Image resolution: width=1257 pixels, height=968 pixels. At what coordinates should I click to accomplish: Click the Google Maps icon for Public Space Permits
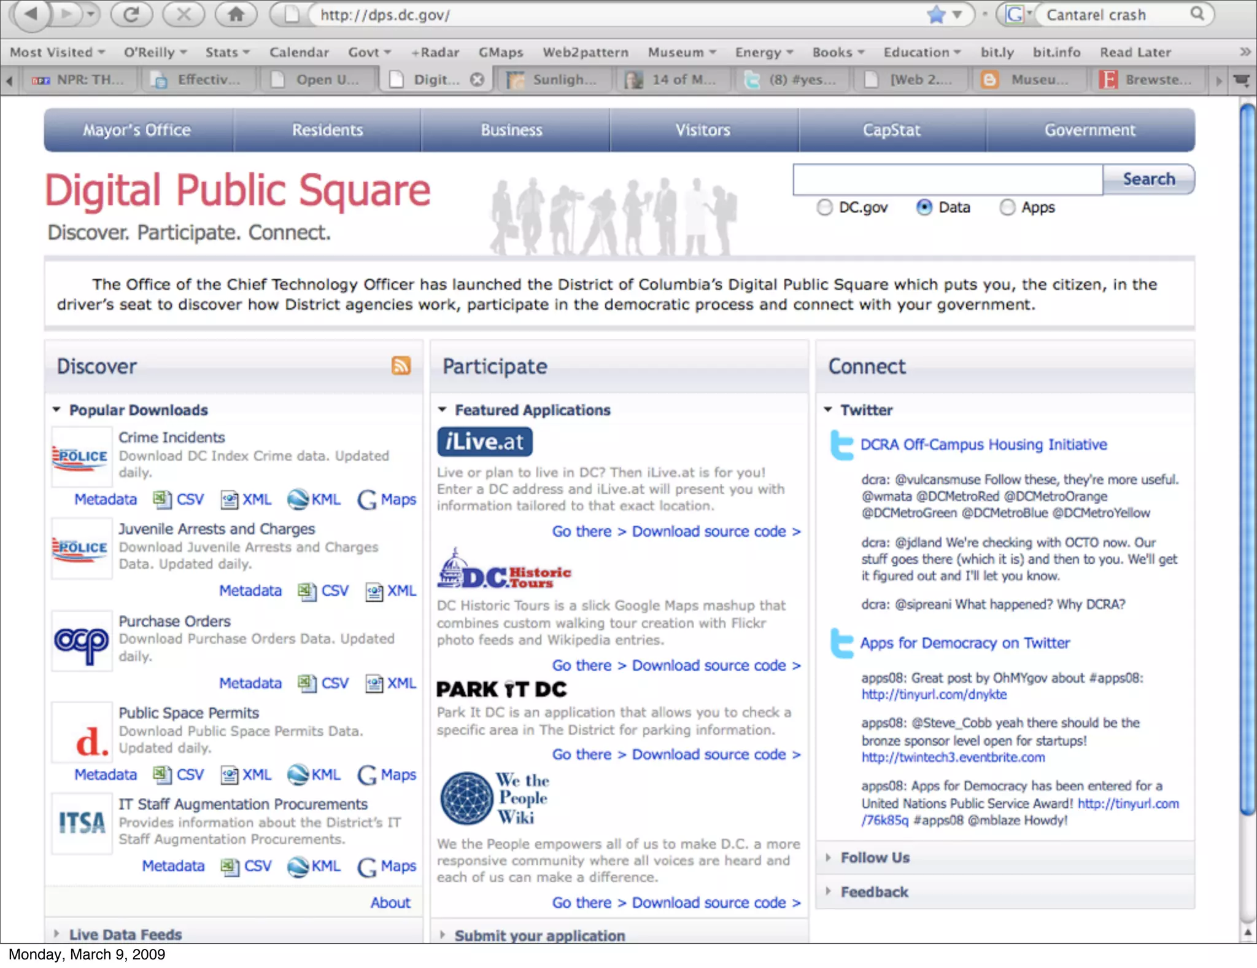pyautogui.click(x=367, y=775)
